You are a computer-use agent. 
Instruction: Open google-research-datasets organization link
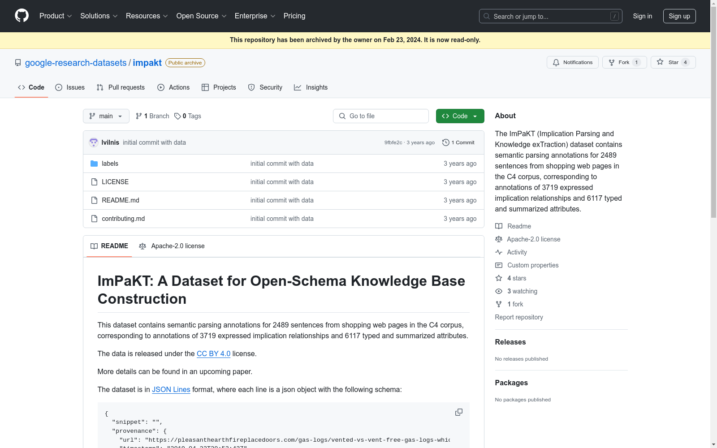point(76,63)
